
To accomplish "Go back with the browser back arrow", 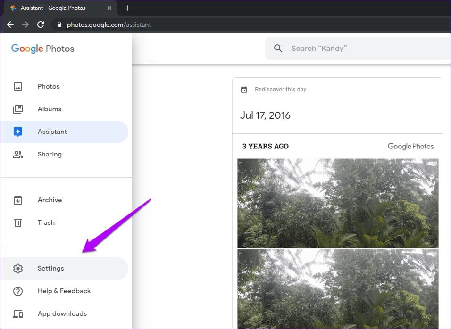I will click(10, 25).
